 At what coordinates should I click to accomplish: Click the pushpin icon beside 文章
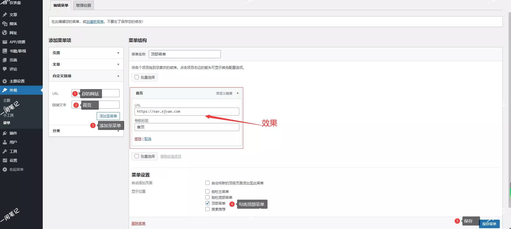point(5,15)
